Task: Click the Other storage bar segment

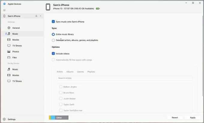Action: [61, 118]
